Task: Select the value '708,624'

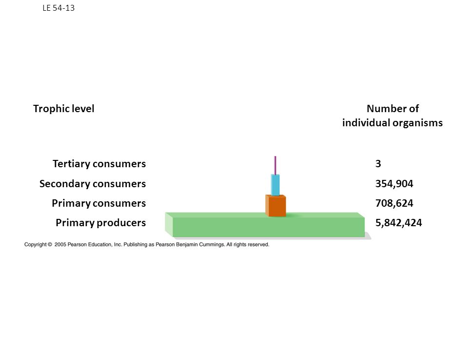Action: 394,203
